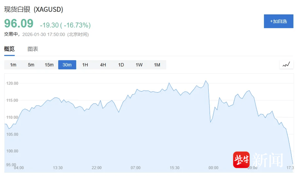Switch to the 图表 tab

33,49
